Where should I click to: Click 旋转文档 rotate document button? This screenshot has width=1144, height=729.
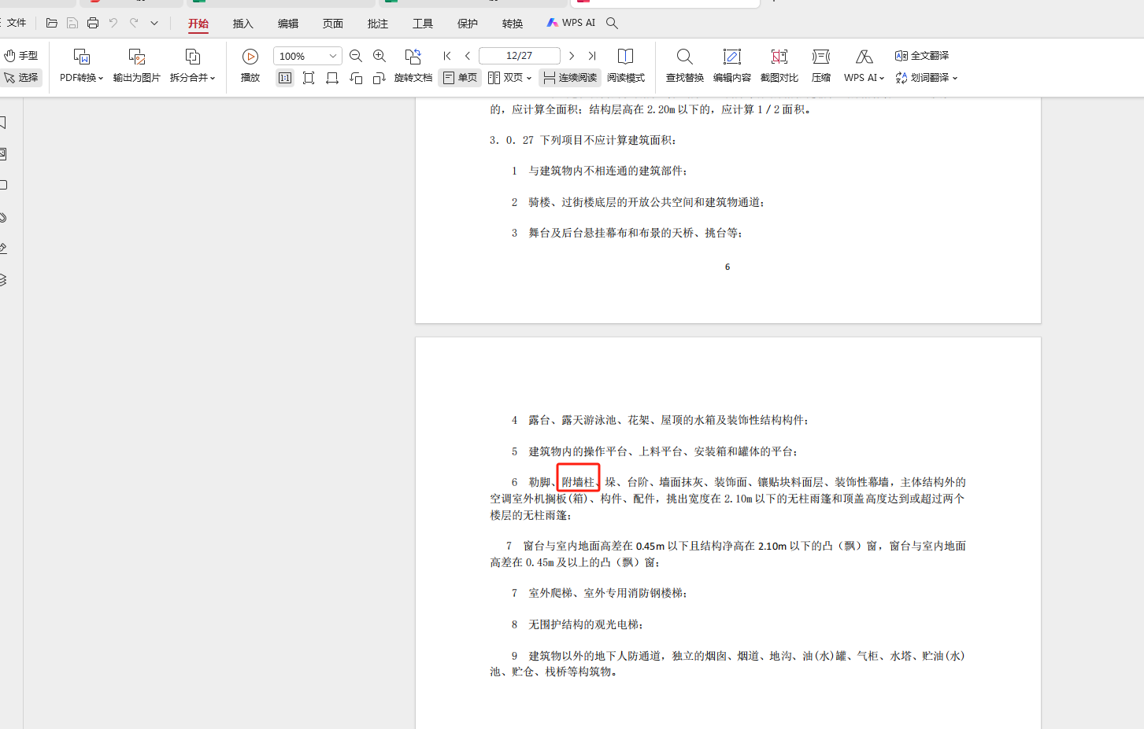[x=413, y=65]
